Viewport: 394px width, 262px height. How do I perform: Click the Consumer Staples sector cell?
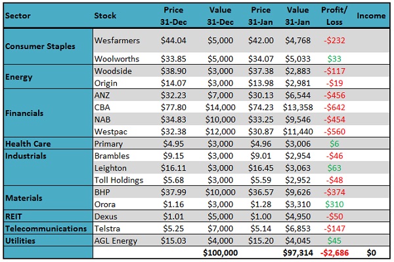coord(41,46)
